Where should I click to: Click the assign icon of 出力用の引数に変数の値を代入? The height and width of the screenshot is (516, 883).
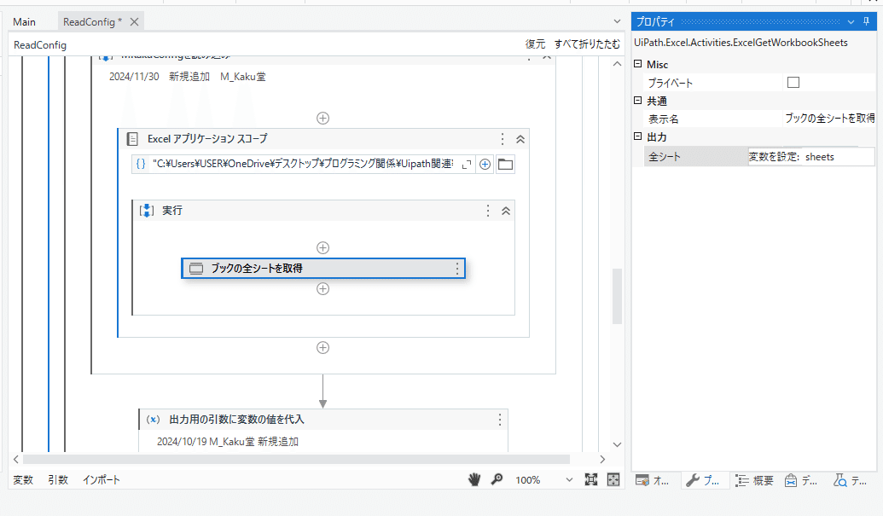pos(154,420)
